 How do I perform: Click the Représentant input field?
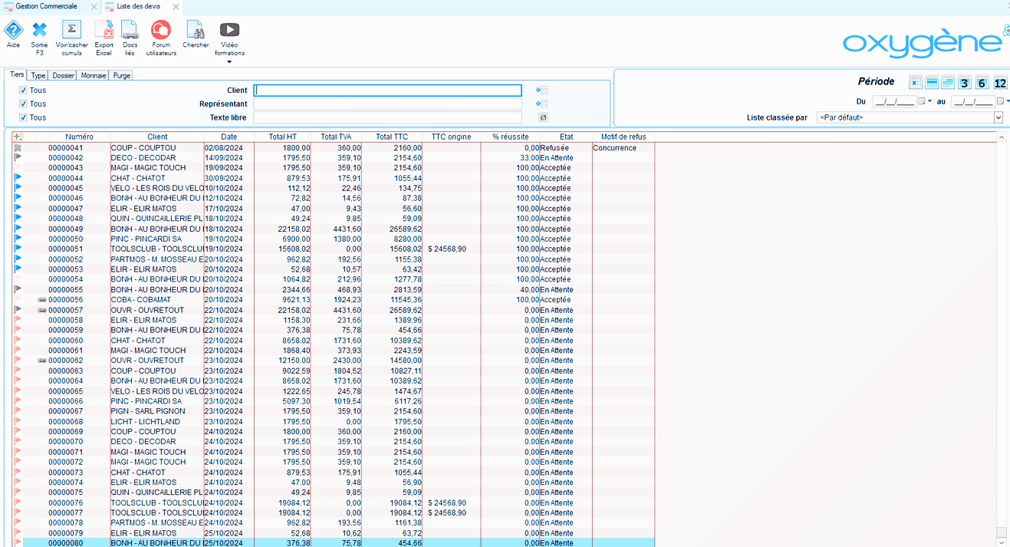[387, 104]
